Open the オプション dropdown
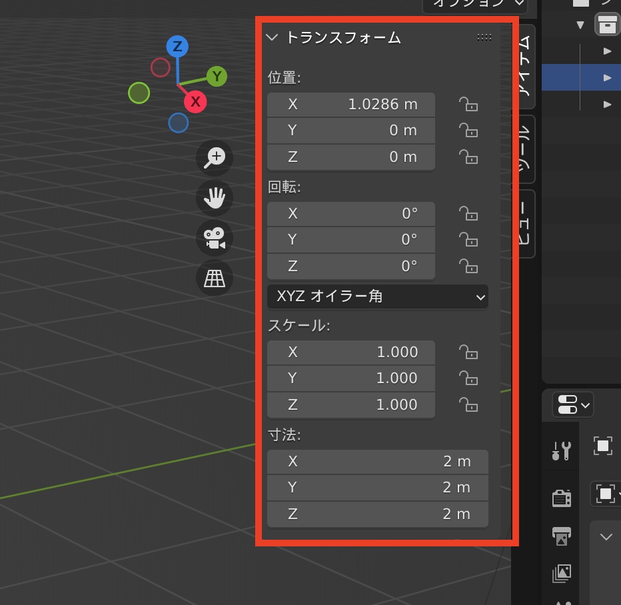Image resolution: width=621 pixels, height=605 pixels. click(x=476, y=3)
